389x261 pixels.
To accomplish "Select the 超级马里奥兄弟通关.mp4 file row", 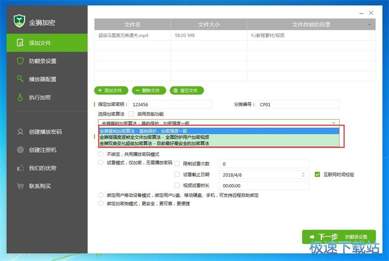I will [235, 36].
